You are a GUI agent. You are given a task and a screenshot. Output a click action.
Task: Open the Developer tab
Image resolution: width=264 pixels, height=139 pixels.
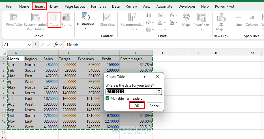point(187,7)
